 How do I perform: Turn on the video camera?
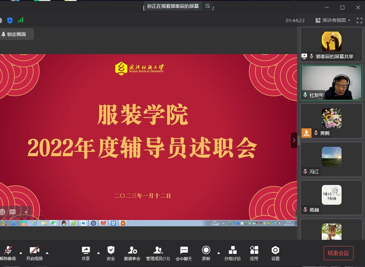click(34, 250)
